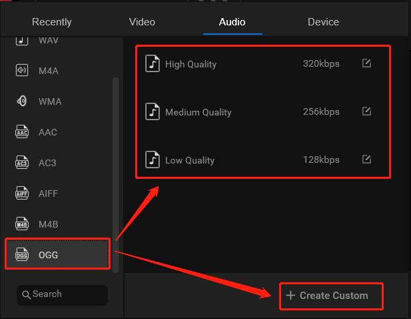Viewport: 411px width, 319px height.
Task: Click the format list vertical scrollbar
Action: [116, 175]
